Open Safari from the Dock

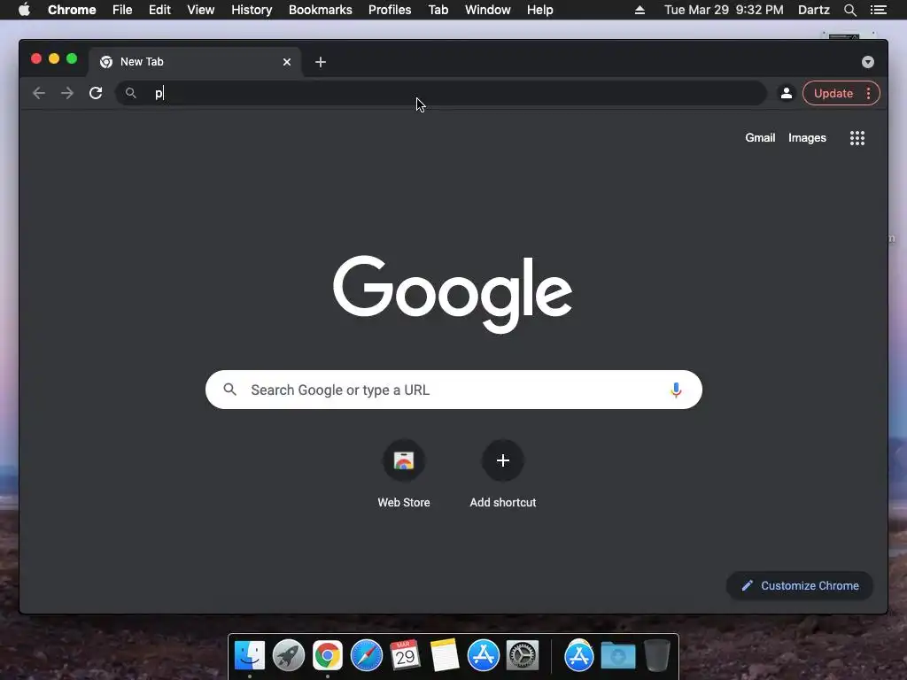coord(367,656)
